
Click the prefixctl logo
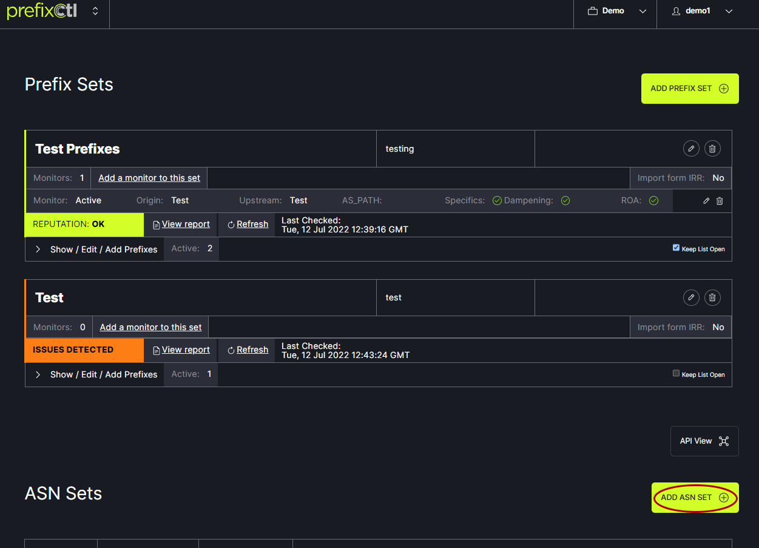pos(42,11)
